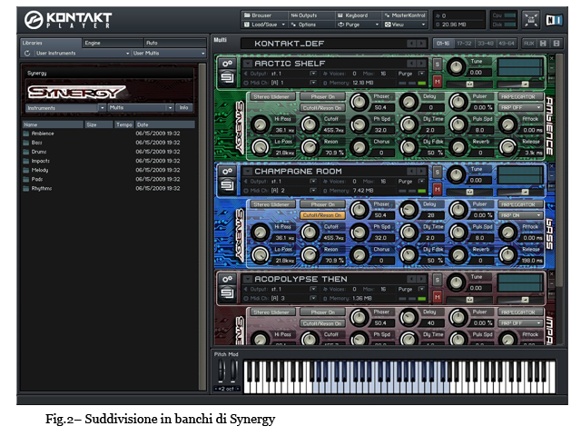This screenshot has height=436, width=581.
Task: Click Arpeggiator button in Arctic Shelf
Action: [520, 97]
